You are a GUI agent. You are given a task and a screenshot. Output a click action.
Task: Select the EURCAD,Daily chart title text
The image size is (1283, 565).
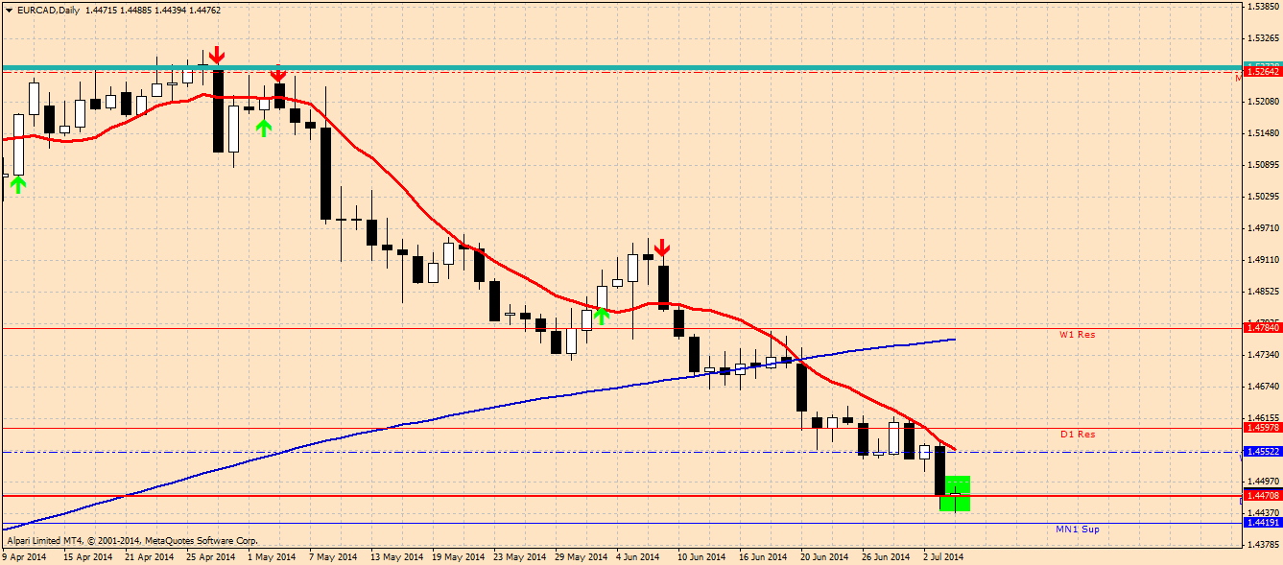click(x=48, y=10)
